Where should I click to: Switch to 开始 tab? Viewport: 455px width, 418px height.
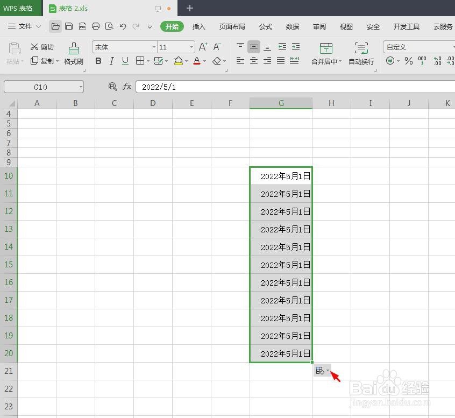172,26
